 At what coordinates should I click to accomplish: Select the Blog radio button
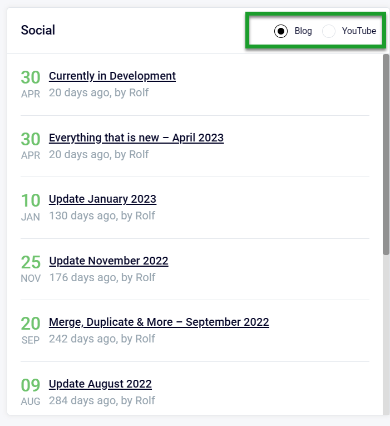pos(281,31)
